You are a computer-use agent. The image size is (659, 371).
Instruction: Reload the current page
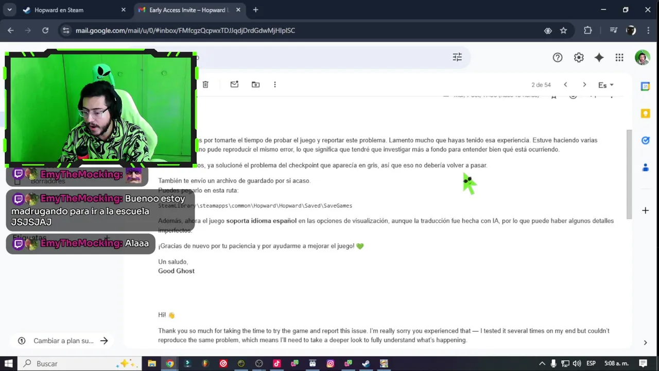tap(45, 30)
